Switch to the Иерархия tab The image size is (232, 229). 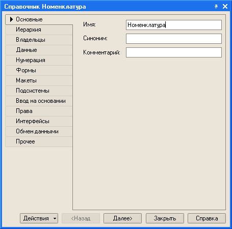(39, 30)
